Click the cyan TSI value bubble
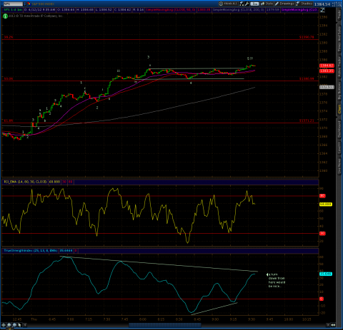The image size is (343, 330). click(326, 274)
